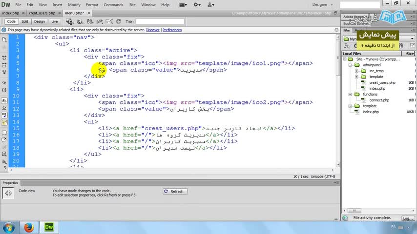
Task: Open the site selector dropdown in Files panel
Action: point(412,39)
